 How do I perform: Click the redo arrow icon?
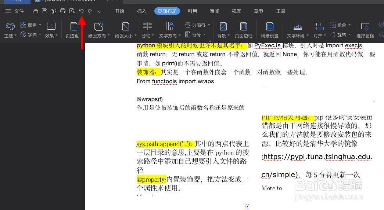point(90,11)
